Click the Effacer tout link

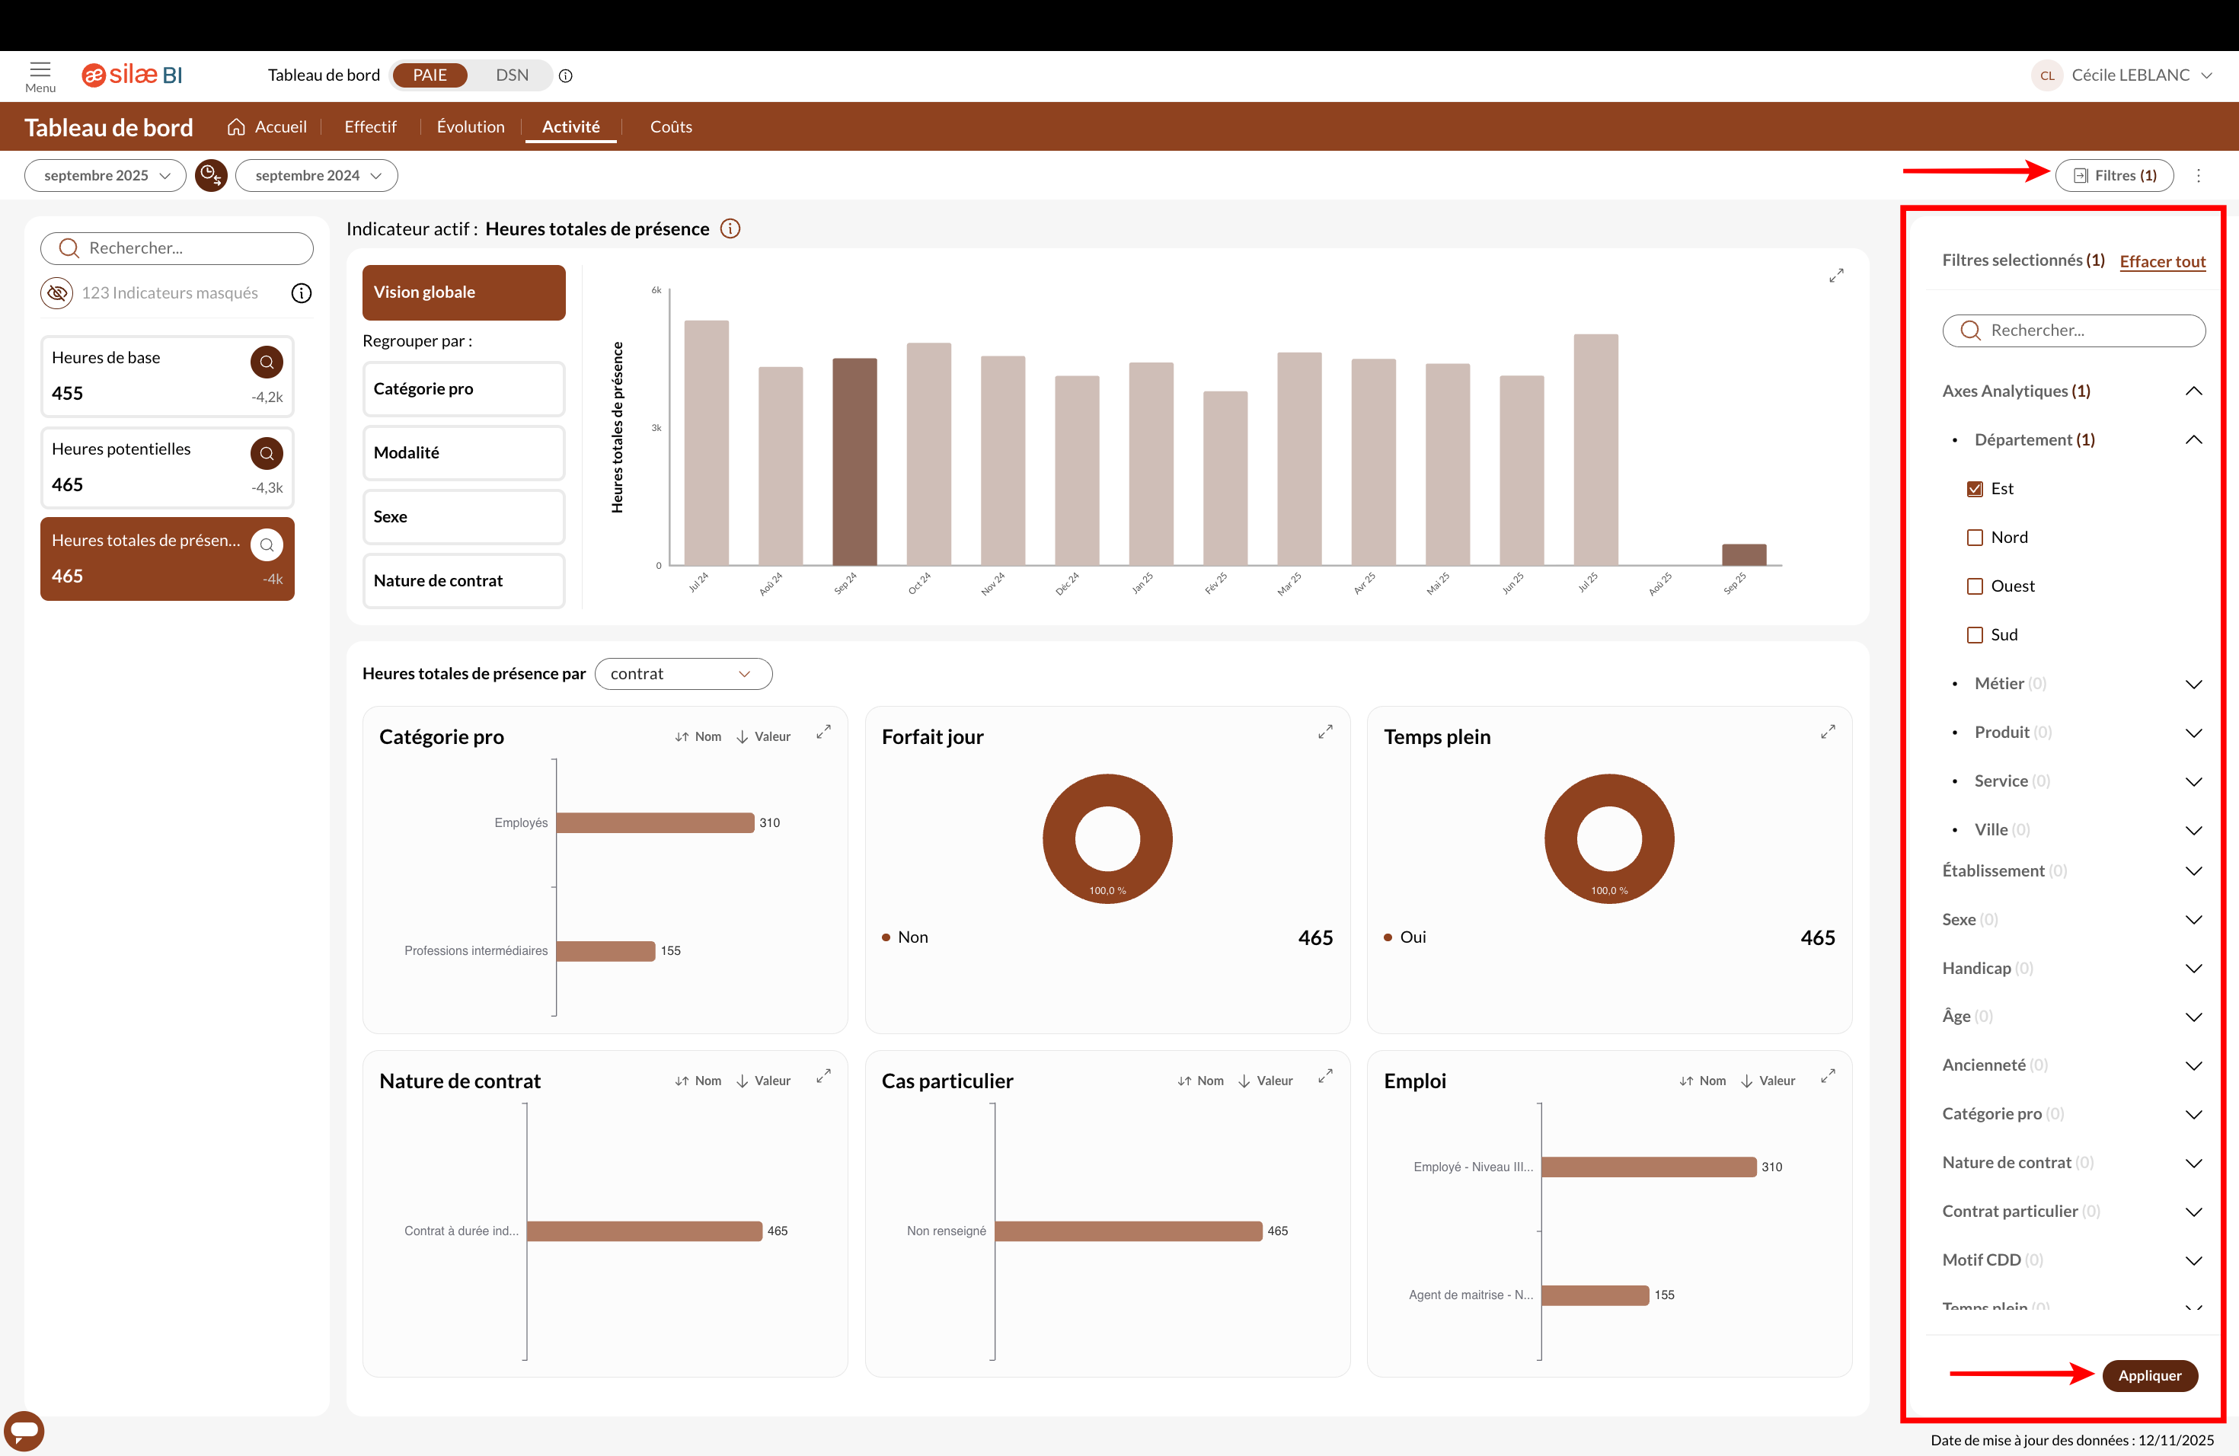click(2162, 261)
